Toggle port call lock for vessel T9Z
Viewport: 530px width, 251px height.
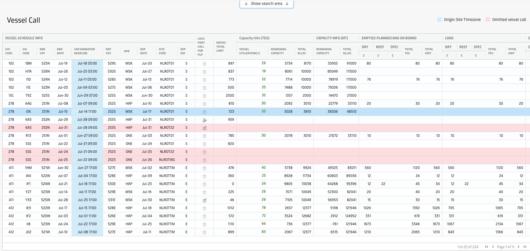205,96
